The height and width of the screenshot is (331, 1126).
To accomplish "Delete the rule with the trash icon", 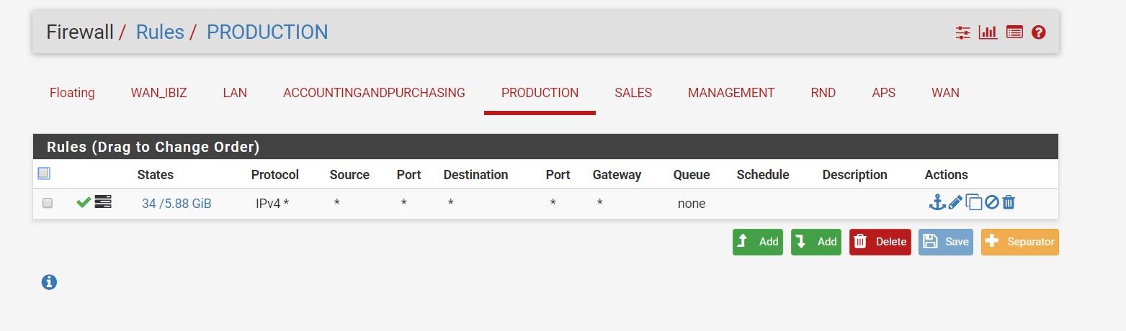I will point(1009,203).
